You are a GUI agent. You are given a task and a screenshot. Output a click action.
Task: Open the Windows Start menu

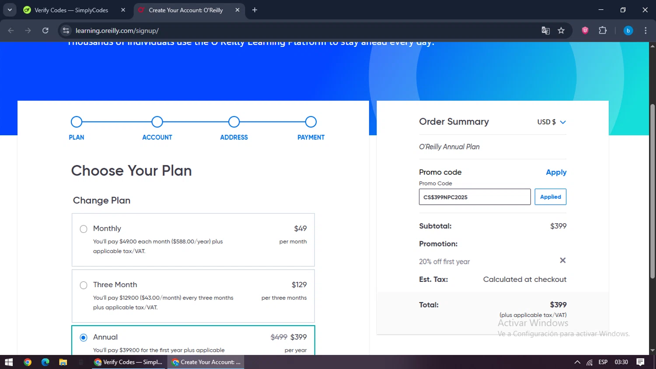coord(9,362)
